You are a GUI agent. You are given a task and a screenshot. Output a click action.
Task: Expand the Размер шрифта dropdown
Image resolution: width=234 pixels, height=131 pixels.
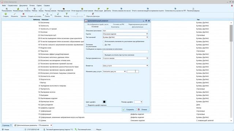coord(141,102)
